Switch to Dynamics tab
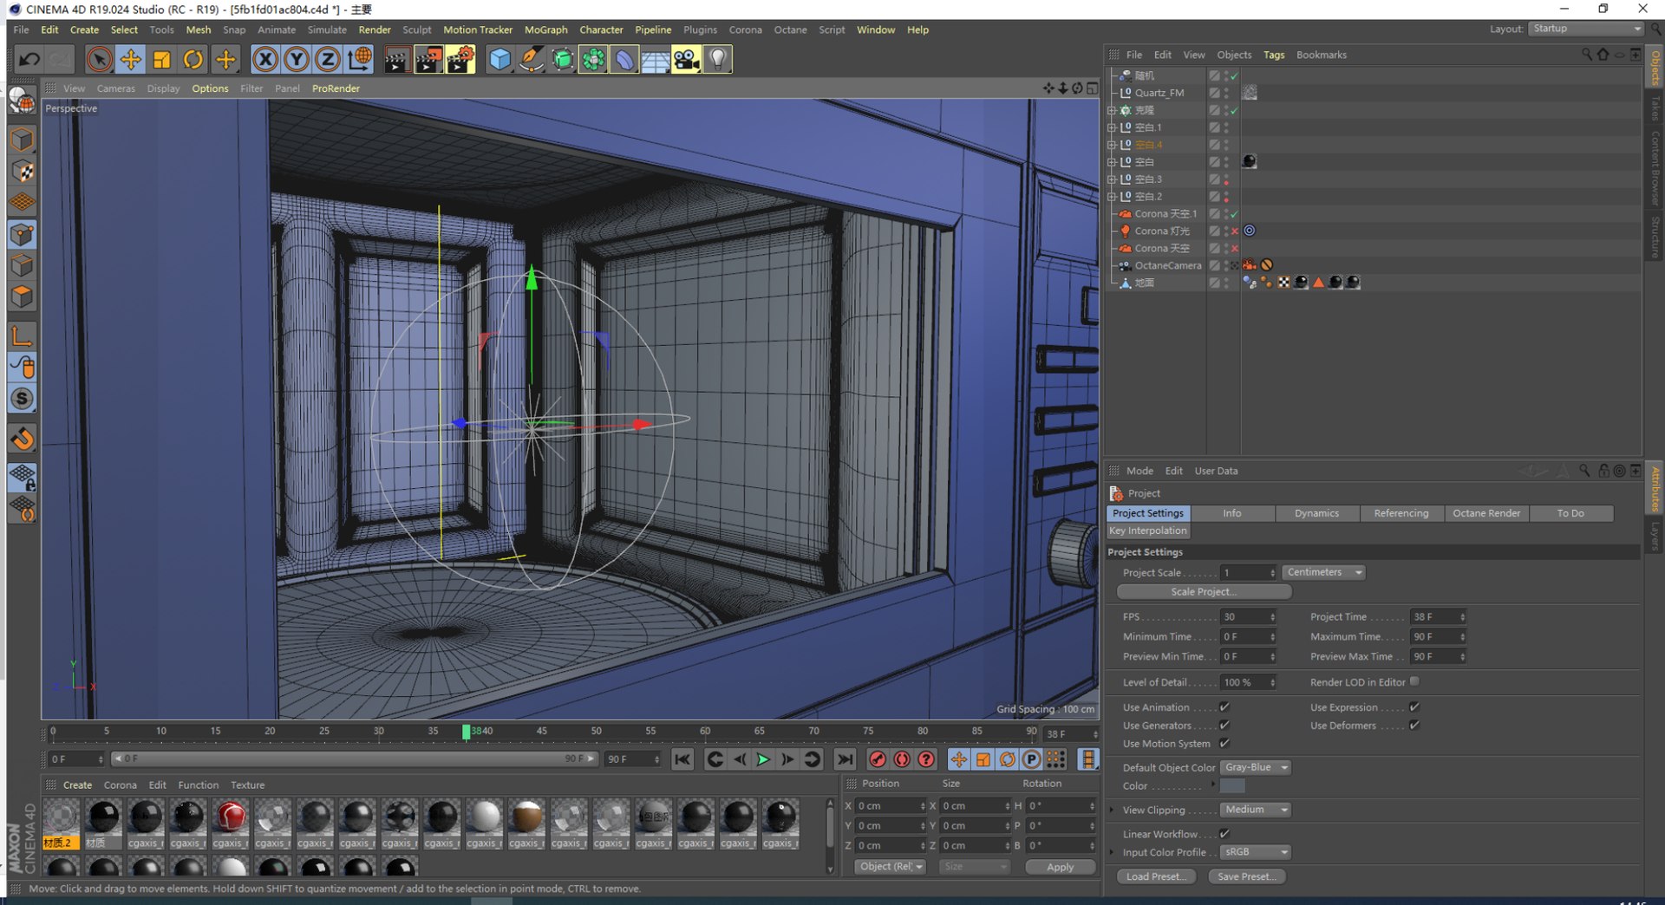 1316,513
